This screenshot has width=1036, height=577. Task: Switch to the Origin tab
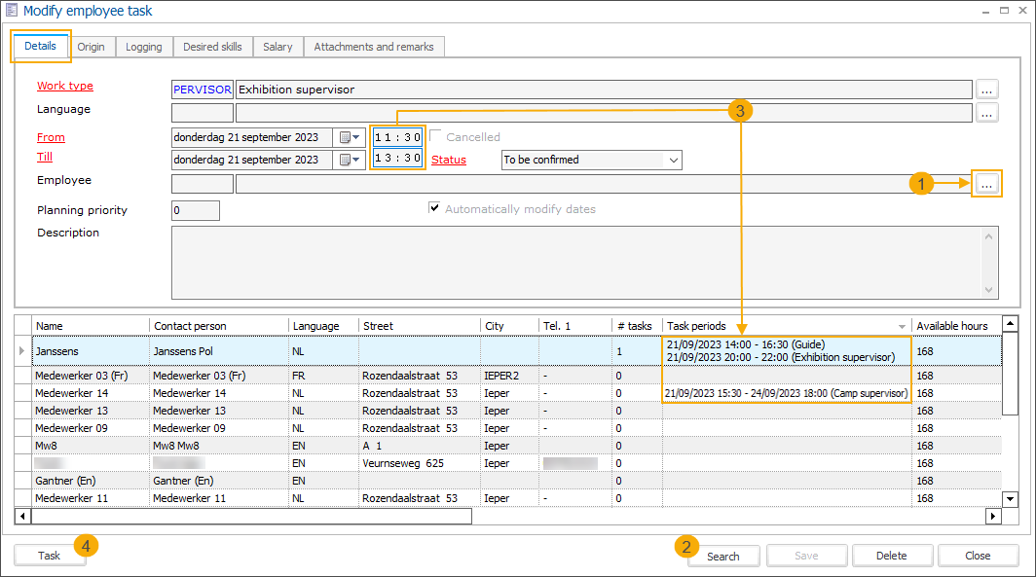coord(92,46)
